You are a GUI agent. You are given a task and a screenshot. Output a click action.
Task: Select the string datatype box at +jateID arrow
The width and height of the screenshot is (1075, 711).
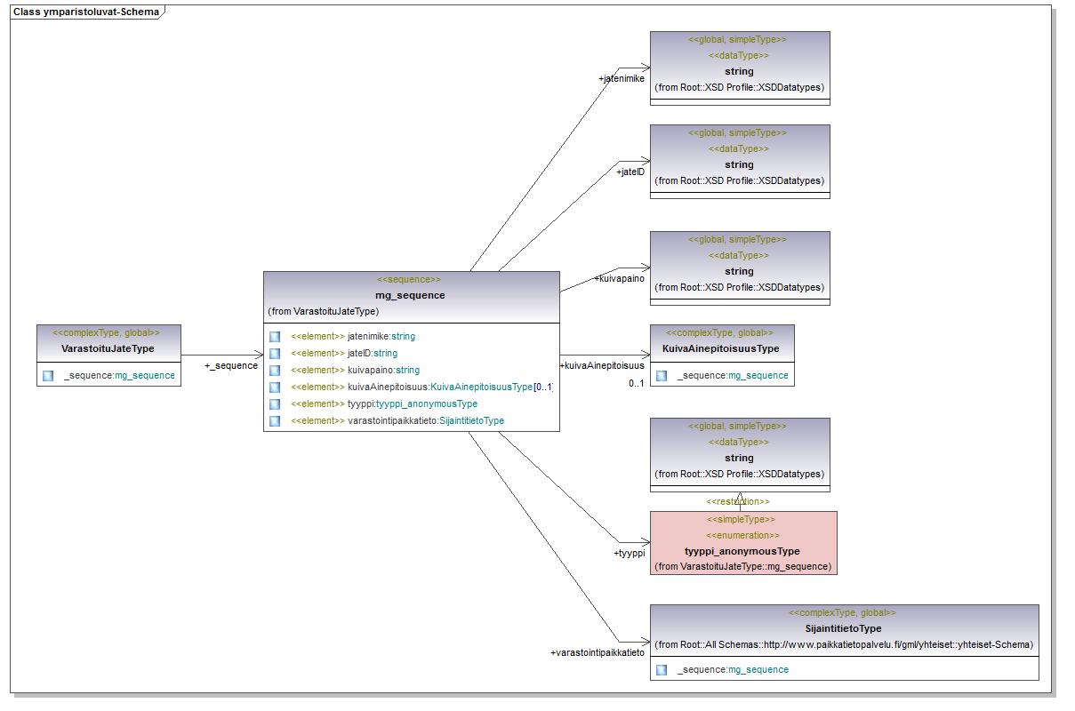[x=740, y=162]
